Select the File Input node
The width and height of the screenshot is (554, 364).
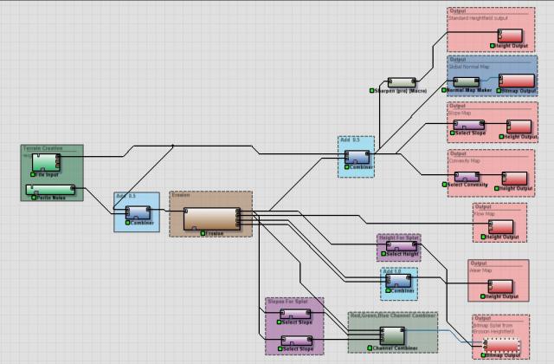46,162
